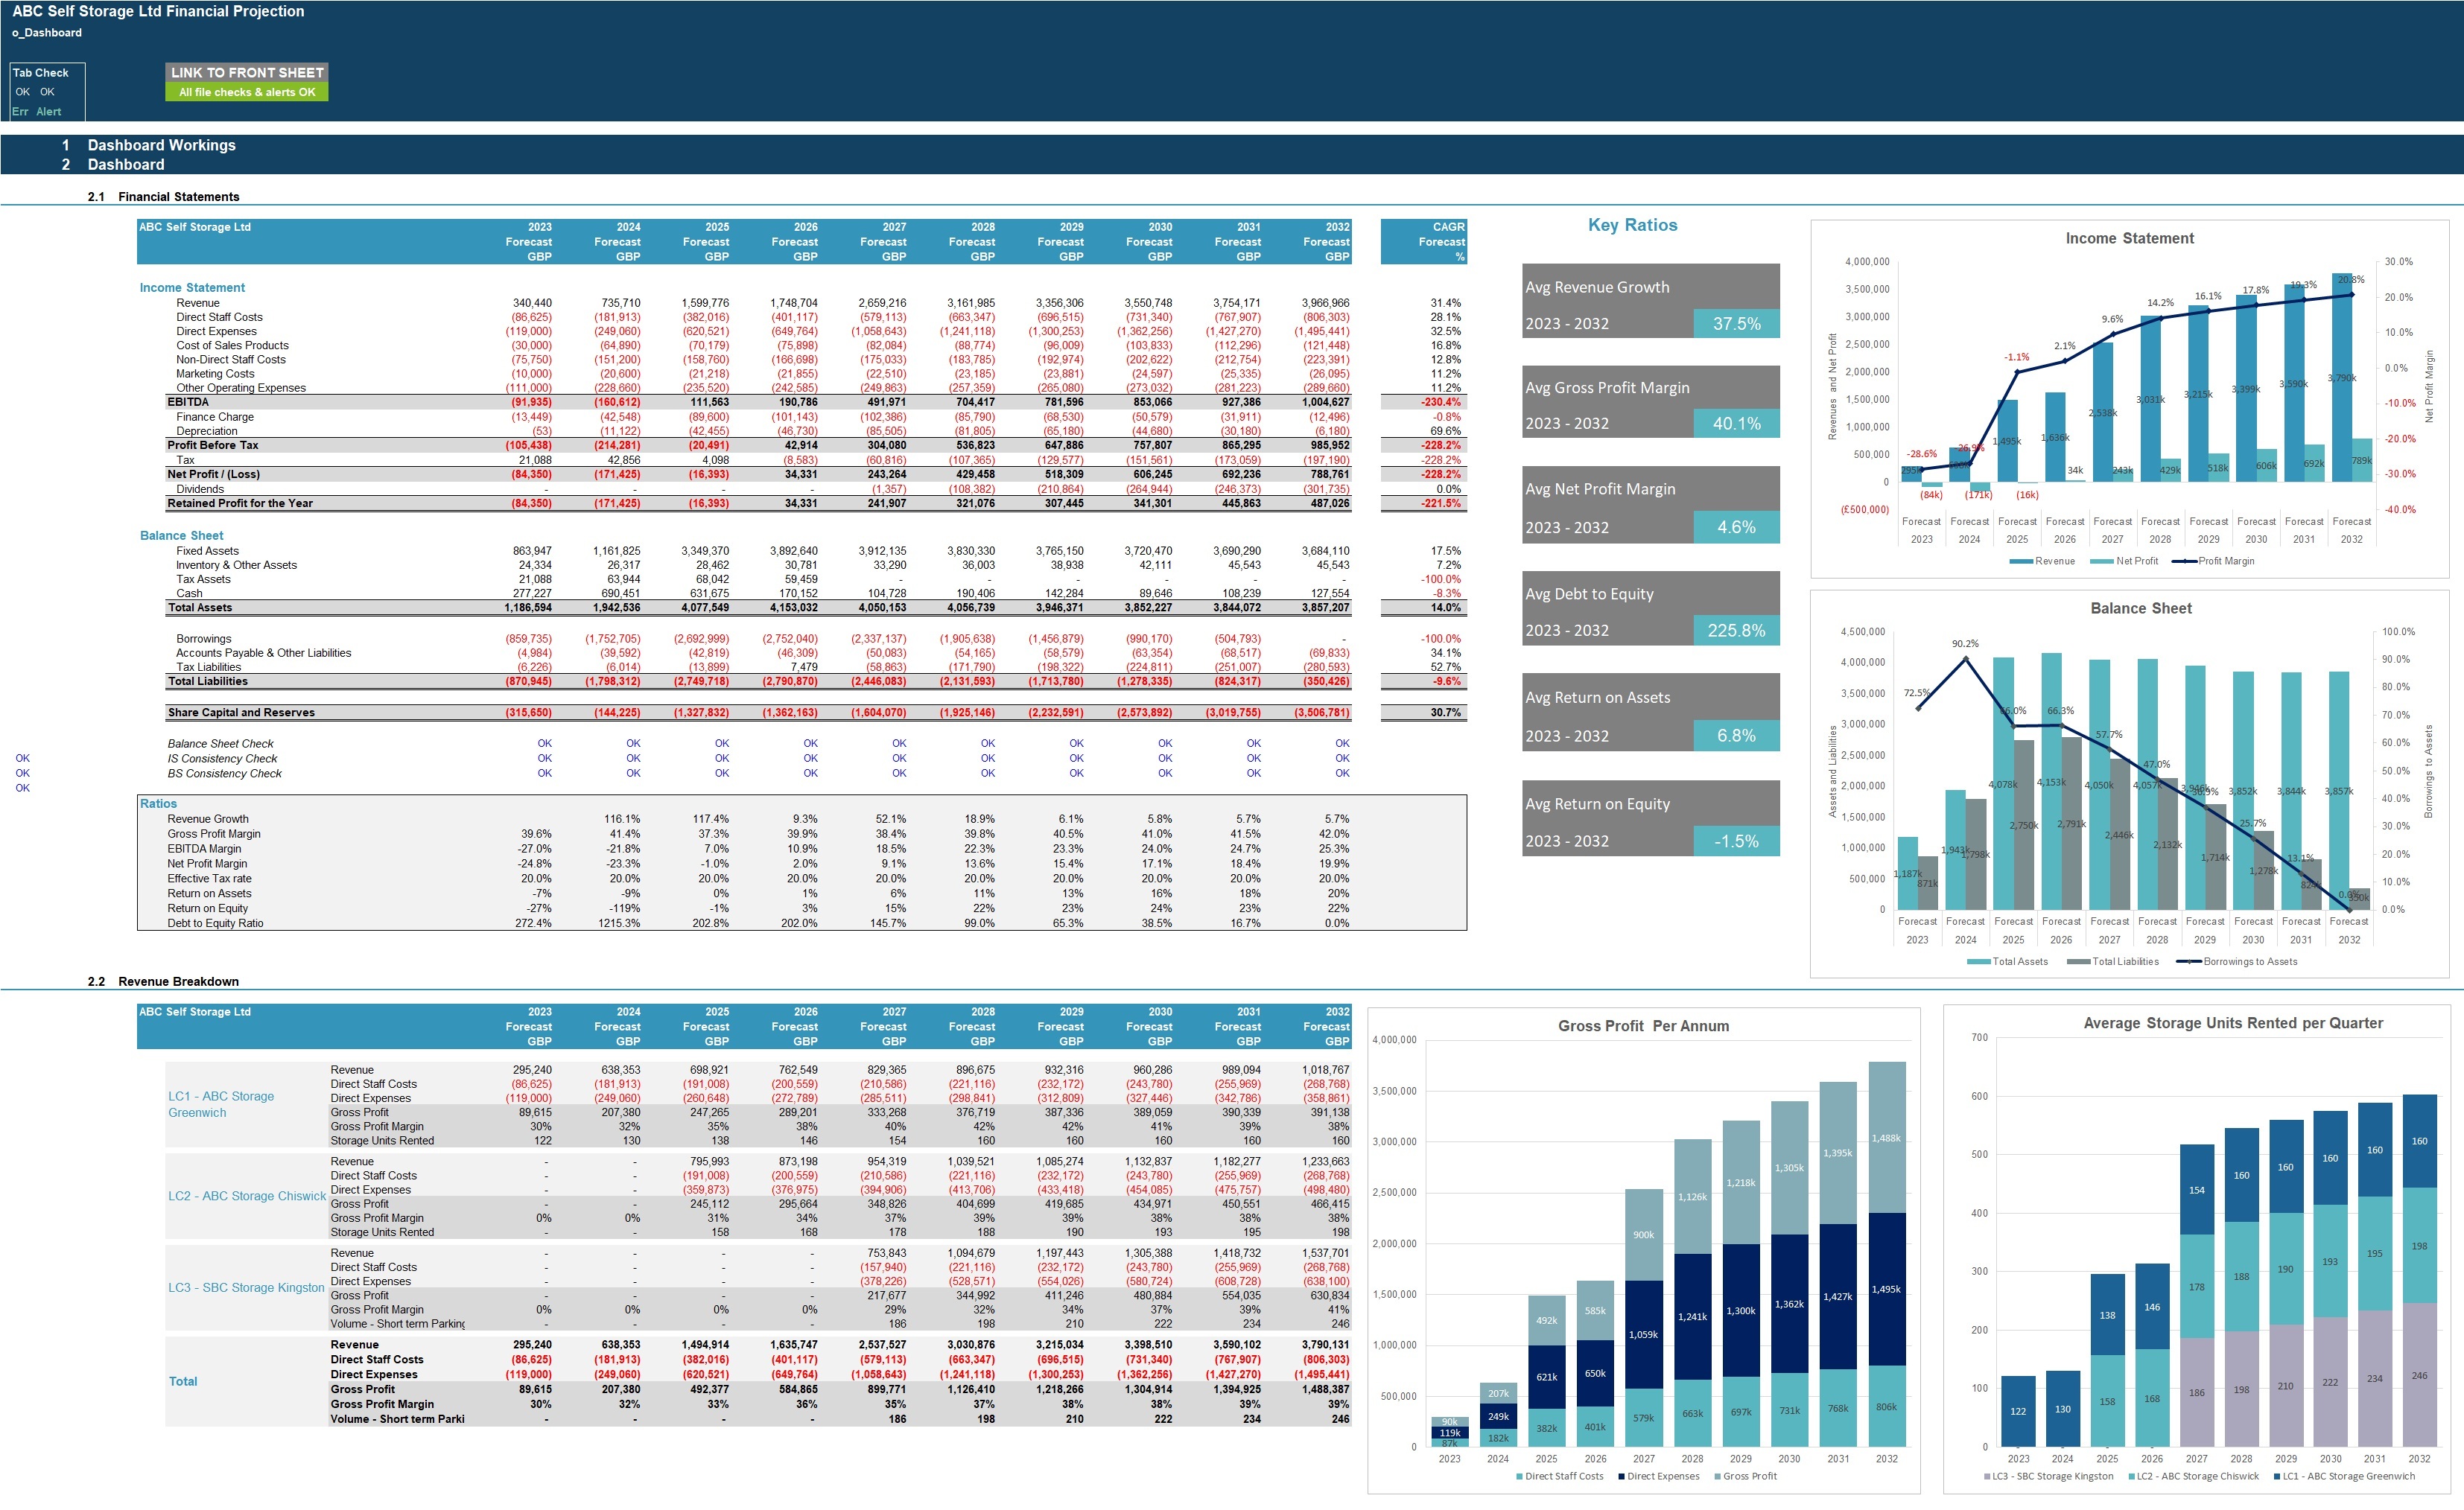Select the 'All file checks & alerts OK' cell

[246, 92]
